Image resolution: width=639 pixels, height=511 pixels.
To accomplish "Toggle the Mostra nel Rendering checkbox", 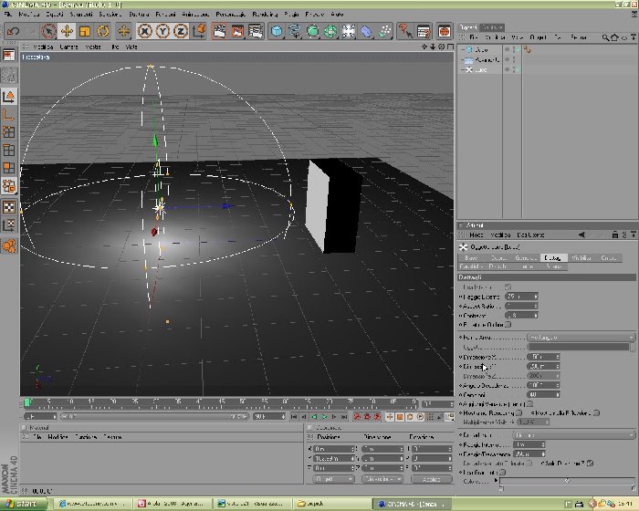I will pyautogui.click(x=519, y=413).
